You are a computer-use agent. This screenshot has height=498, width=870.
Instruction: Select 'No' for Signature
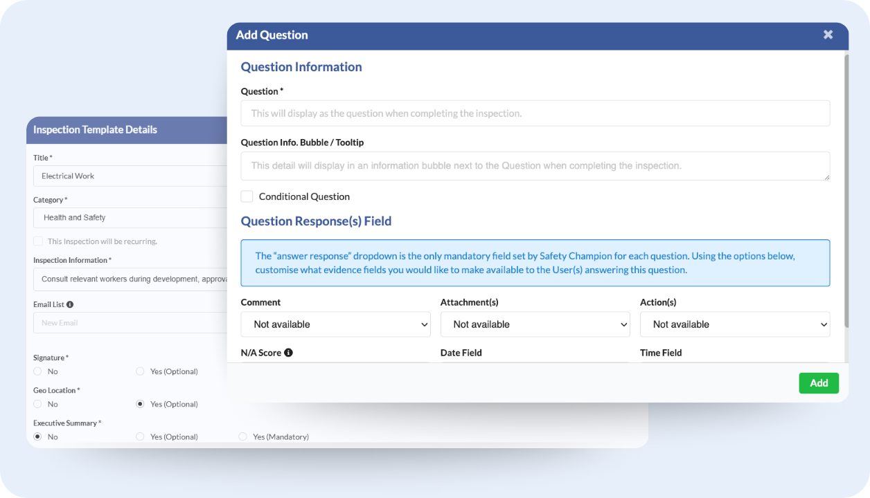tap(38, 371)
